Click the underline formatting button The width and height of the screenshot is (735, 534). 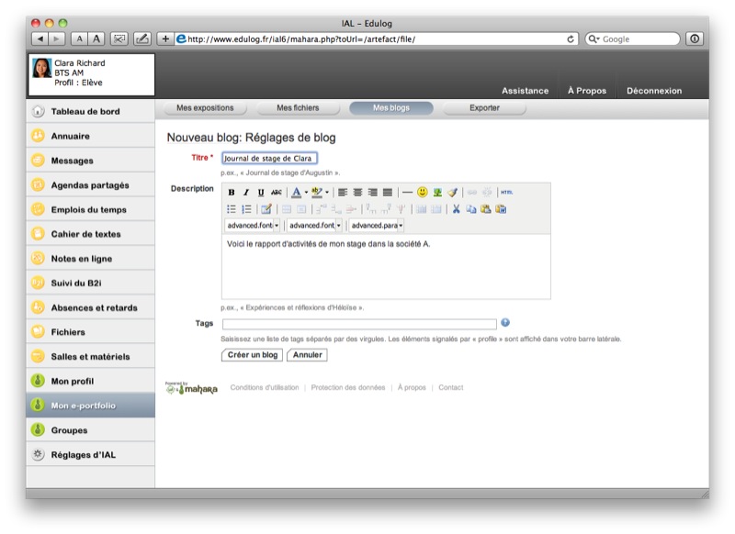261,193
